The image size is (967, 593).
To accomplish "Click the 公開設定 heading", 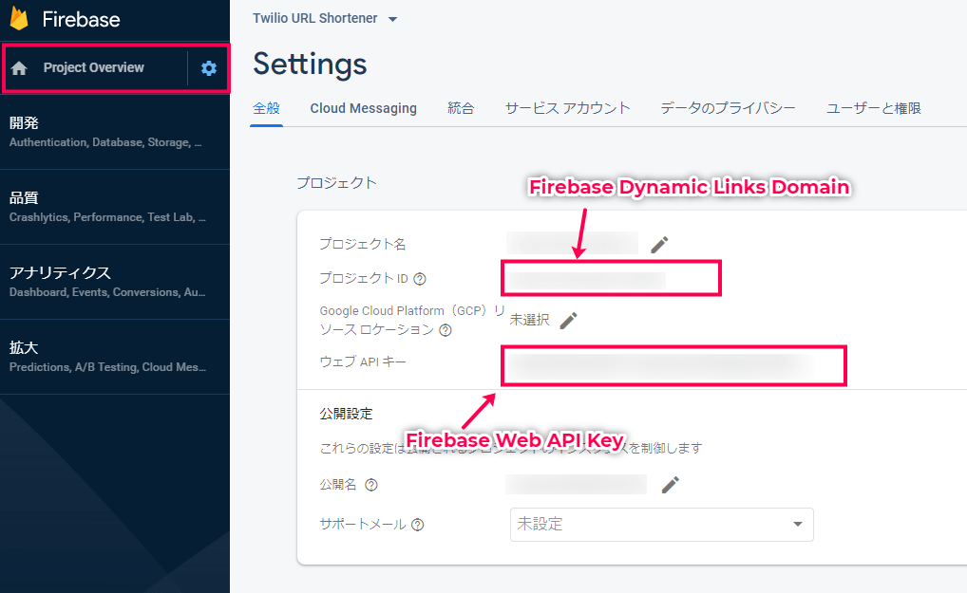I will click(x=346, y=414).
